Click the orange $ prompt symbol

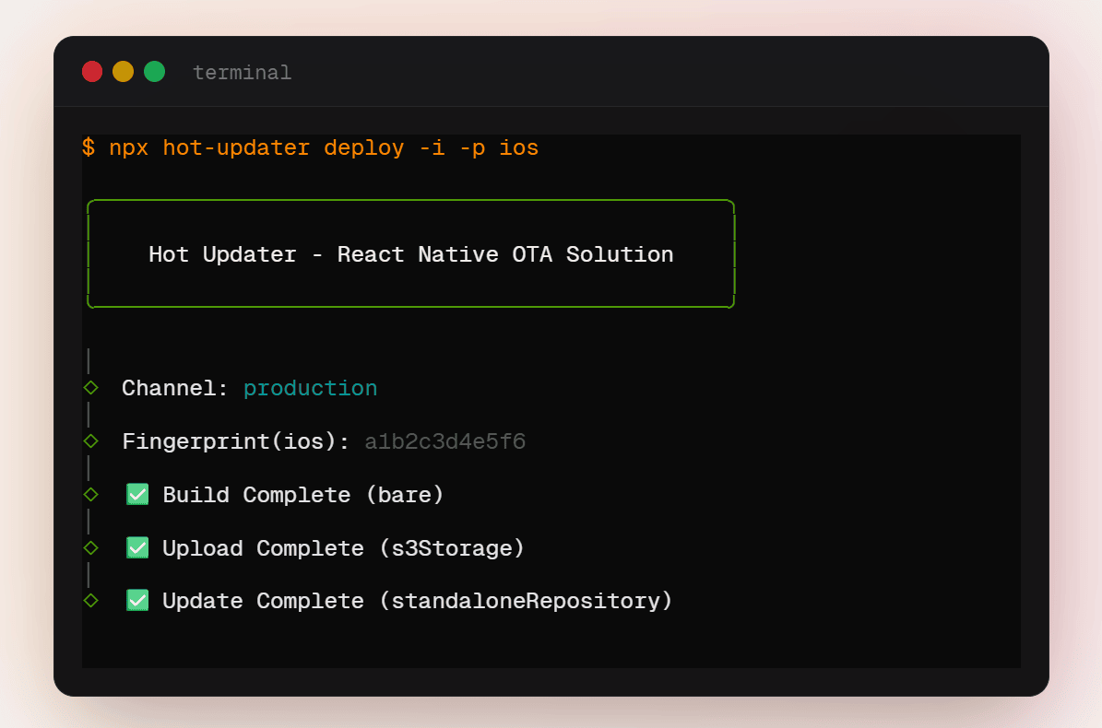click(89, 147)
